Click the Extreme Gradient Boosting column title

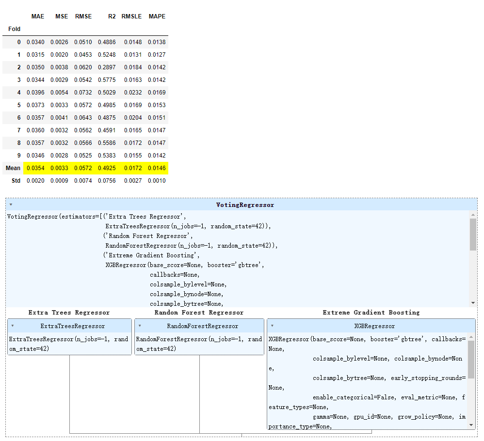click(371, 313)
